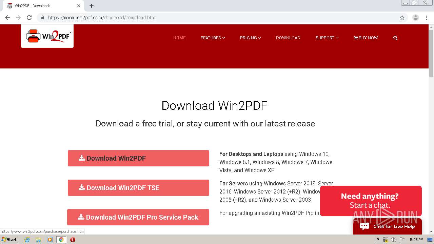Click the 'For Desktops and Laptops' text
The image size is (434, 244).
point(251,154)
